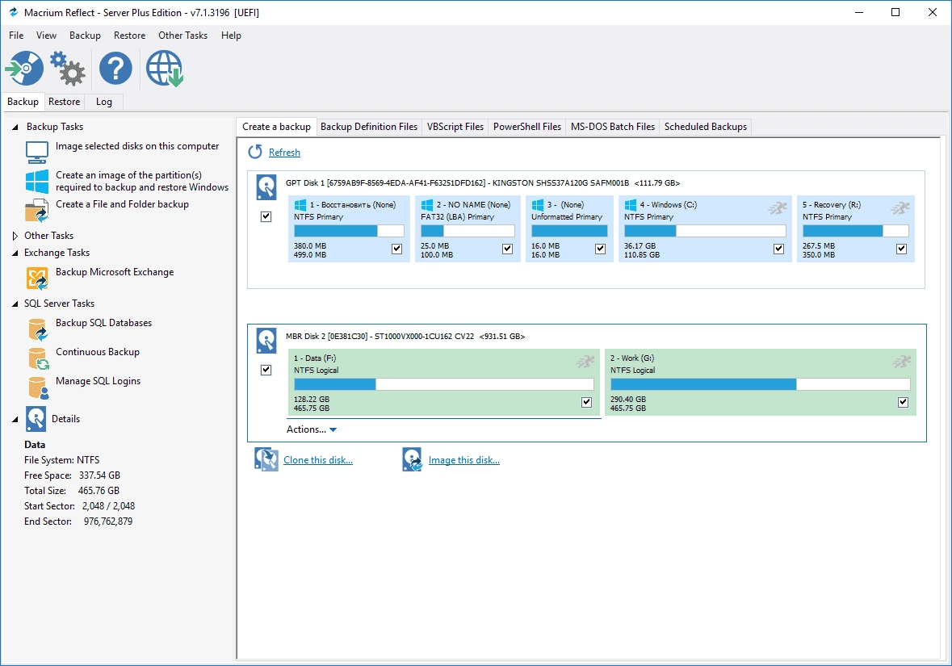
Task: Uncheck the GPT Disk 1 whole-disk checkbox
Action: (x=266, y=216)
